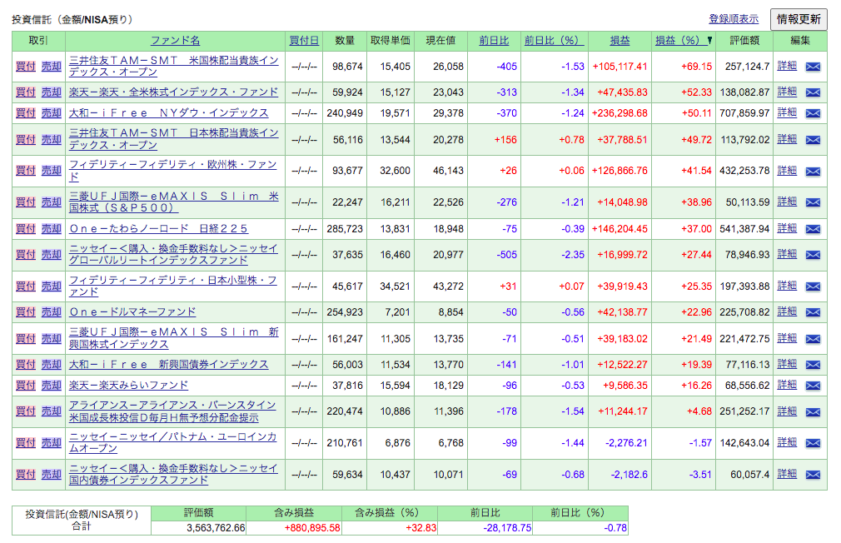Click envelope icon for 日本株配当貴族 row

click(814, 140)
